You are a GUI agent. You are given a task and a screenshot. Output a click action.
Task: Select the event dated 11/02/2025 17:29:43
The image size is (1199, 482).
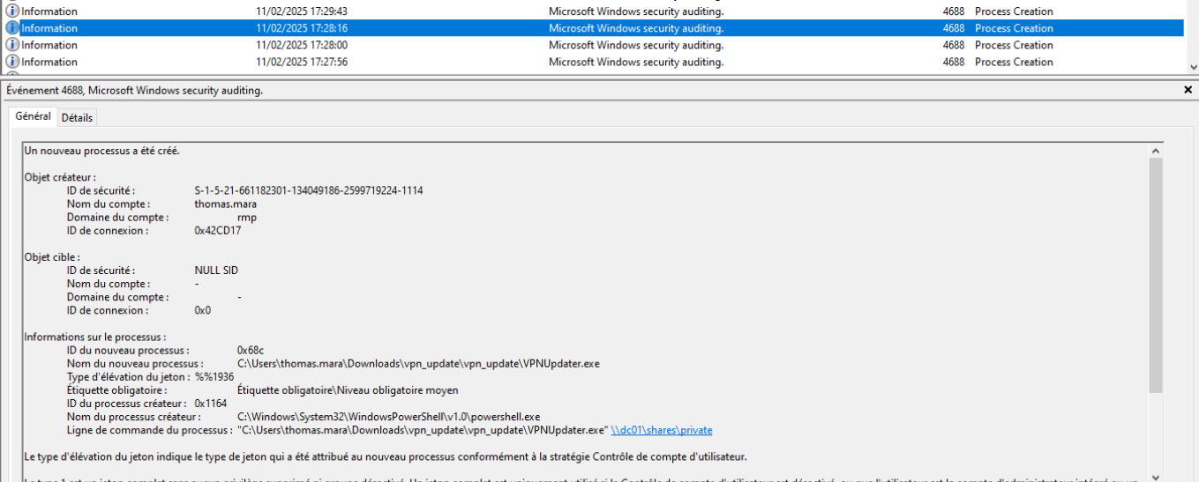point(302,11)
